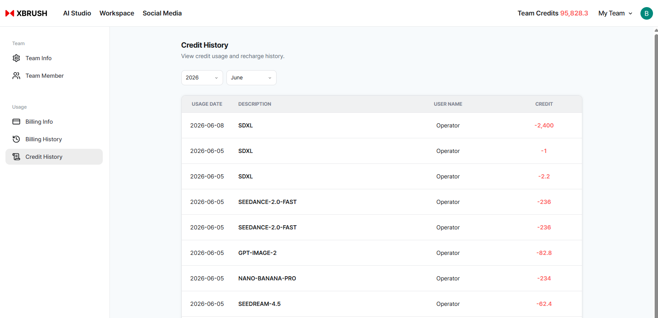Click the -234 credit value
This screenshot has width=658, height=318.
tap(544, 278)
